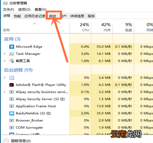Select the Microsoft Edge row name
This screenshot has height=143, width=153.
29,47
